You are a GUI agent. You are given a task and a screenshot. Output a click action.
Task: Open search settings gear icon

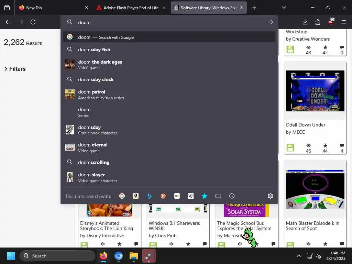click(270, 196)
